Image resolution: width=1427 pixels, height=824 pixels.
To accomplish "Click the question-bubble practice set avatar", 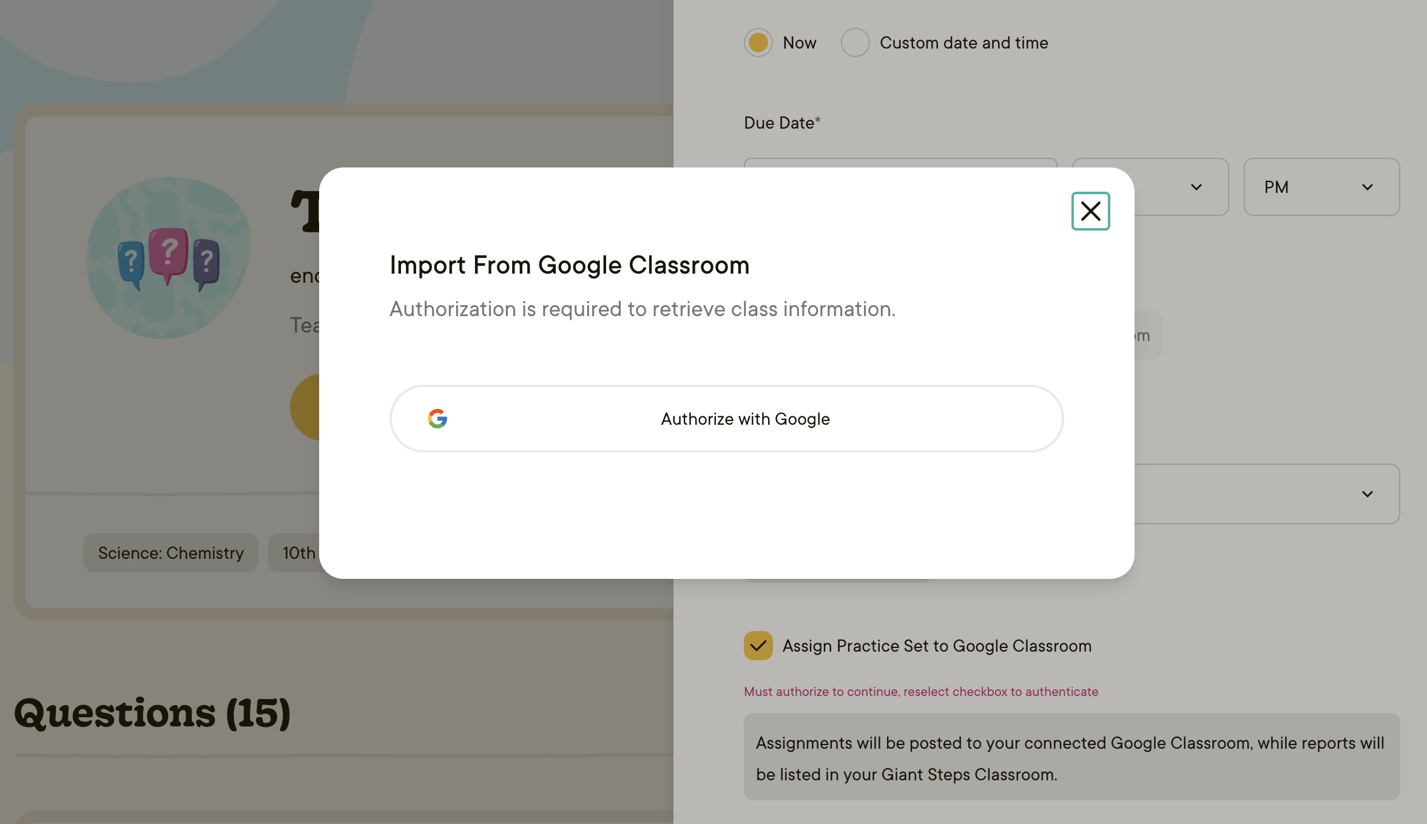I will [x=167, y=259].
